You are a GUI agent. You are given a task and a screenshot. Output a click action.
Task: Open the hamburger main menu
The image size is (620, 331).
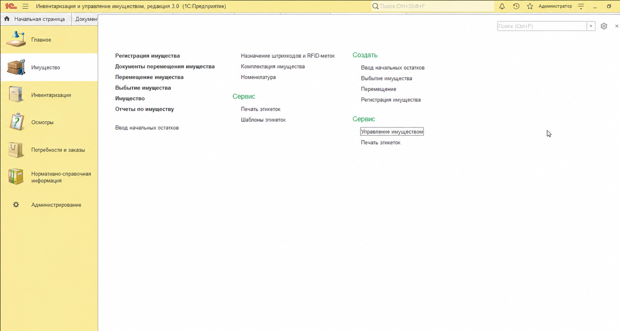[x=25, y=6]
